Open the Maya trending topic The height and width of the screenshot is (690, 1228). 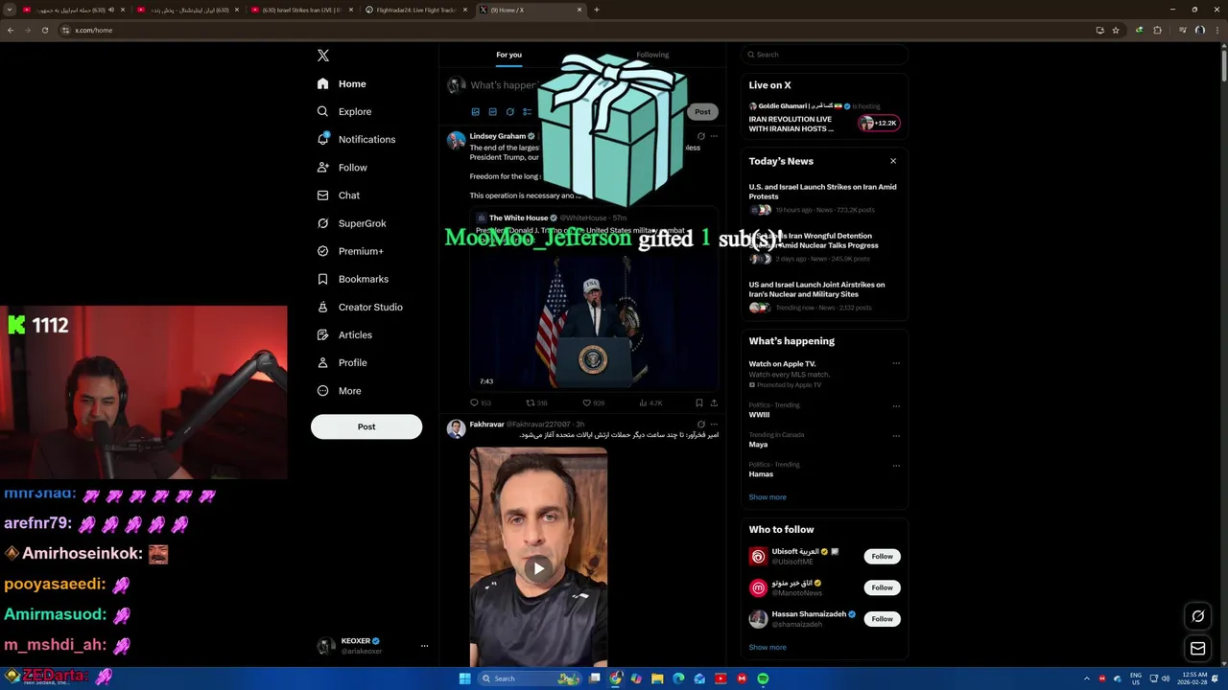(x=758, y=445)
